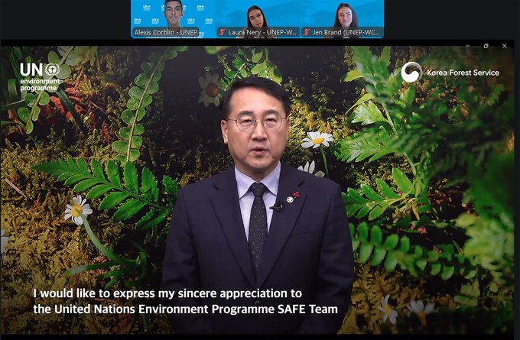Click the muted microphone icon beside Jen Brand
Image resolution: width=520 pixels, height=340 pixels.
[306, 33]
